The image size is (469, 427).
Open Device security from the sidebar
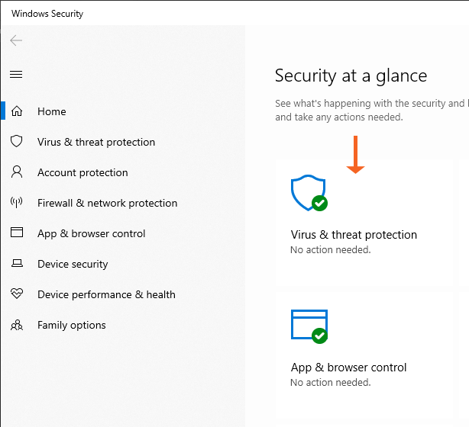point(73,264)
